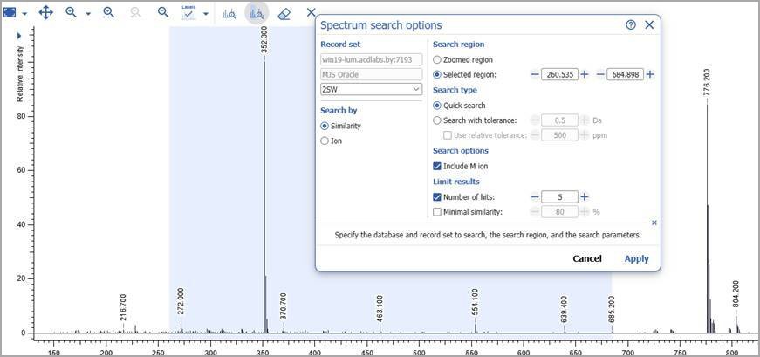Dismiss the hint text with small X
Image resolution: width=760 pixels, height=357 pixels.
pos(654,223)
